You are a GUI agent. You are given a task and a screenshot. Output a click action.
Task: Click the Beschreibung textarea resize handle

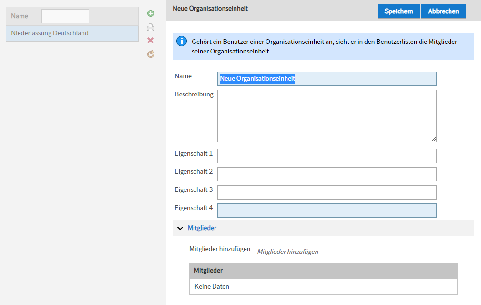click(433, 139)
